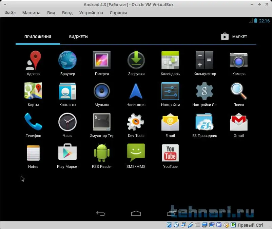Click the video capture status icon in the VirtualBox status bar

[x=212, y=225]
